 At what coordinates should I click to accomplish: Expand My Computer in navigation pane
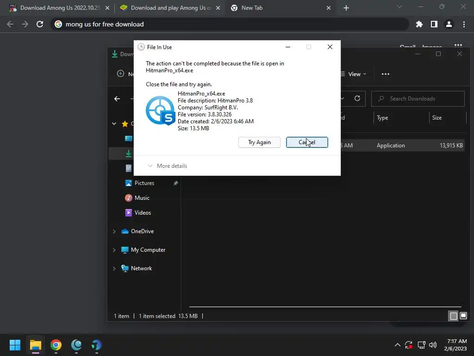tap(114, 250)
